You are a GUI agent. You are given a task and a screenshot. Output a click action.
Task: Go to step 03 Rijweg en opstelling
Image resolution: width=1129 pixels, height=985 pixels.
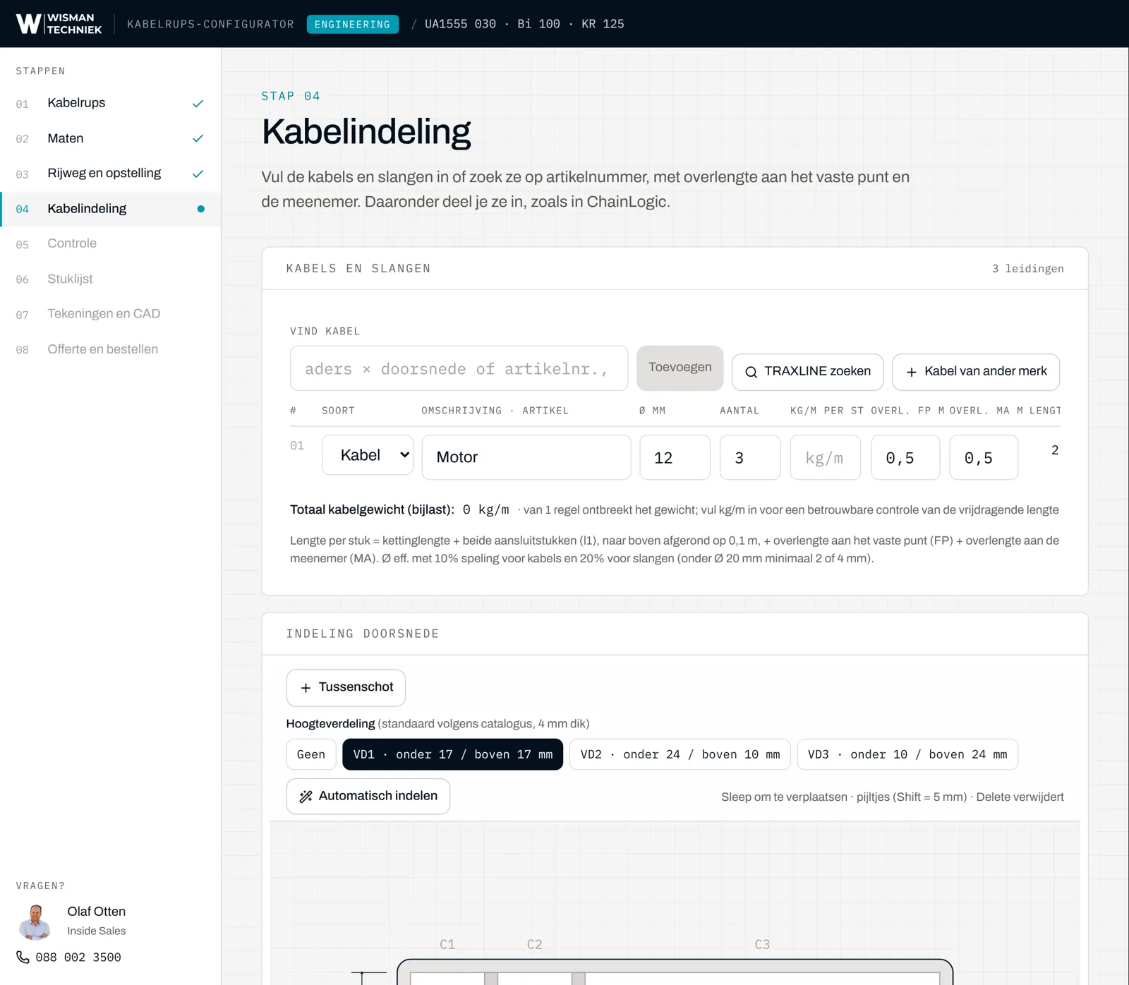pos(111,174)
